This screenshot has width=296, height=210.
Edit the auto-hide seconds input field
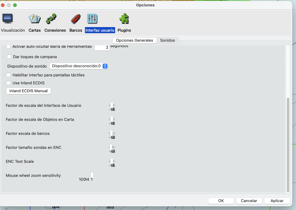pos(102,47)
